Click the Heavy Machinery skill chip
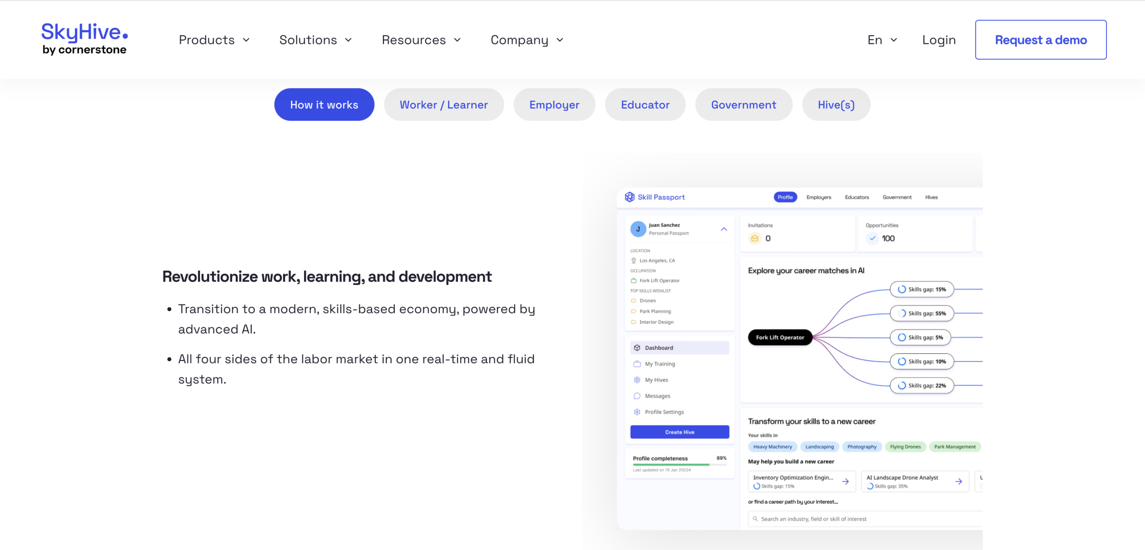Viewport: 1145px width, 550px height. [x=772, y=447]
